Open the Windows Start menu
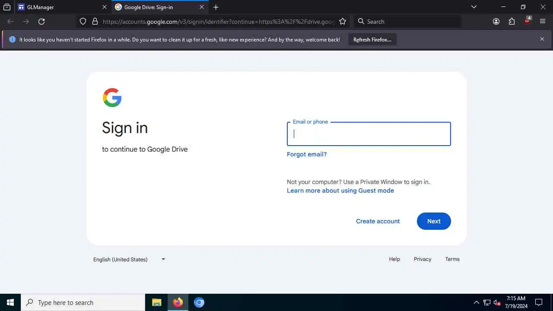The height and width of the screenshot is (311, 553). [10, 302]
